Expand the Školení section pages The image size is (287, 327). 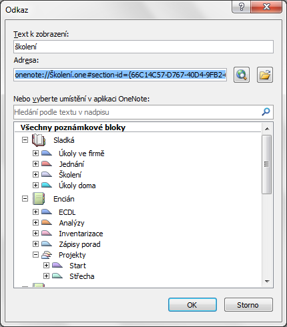tap(35, 174)
